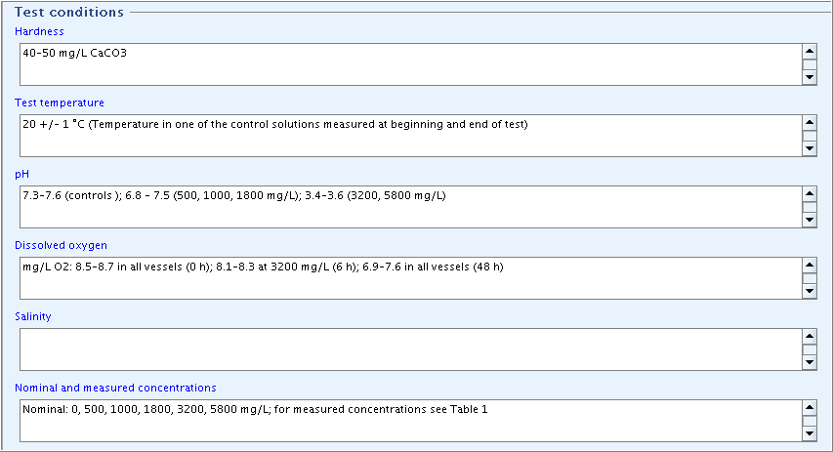Image resolution: width=833 pixels, height=452 pixels.
Task: Click scroll down arrow in Dissolved oxygen field
Action: coord(810,291)
